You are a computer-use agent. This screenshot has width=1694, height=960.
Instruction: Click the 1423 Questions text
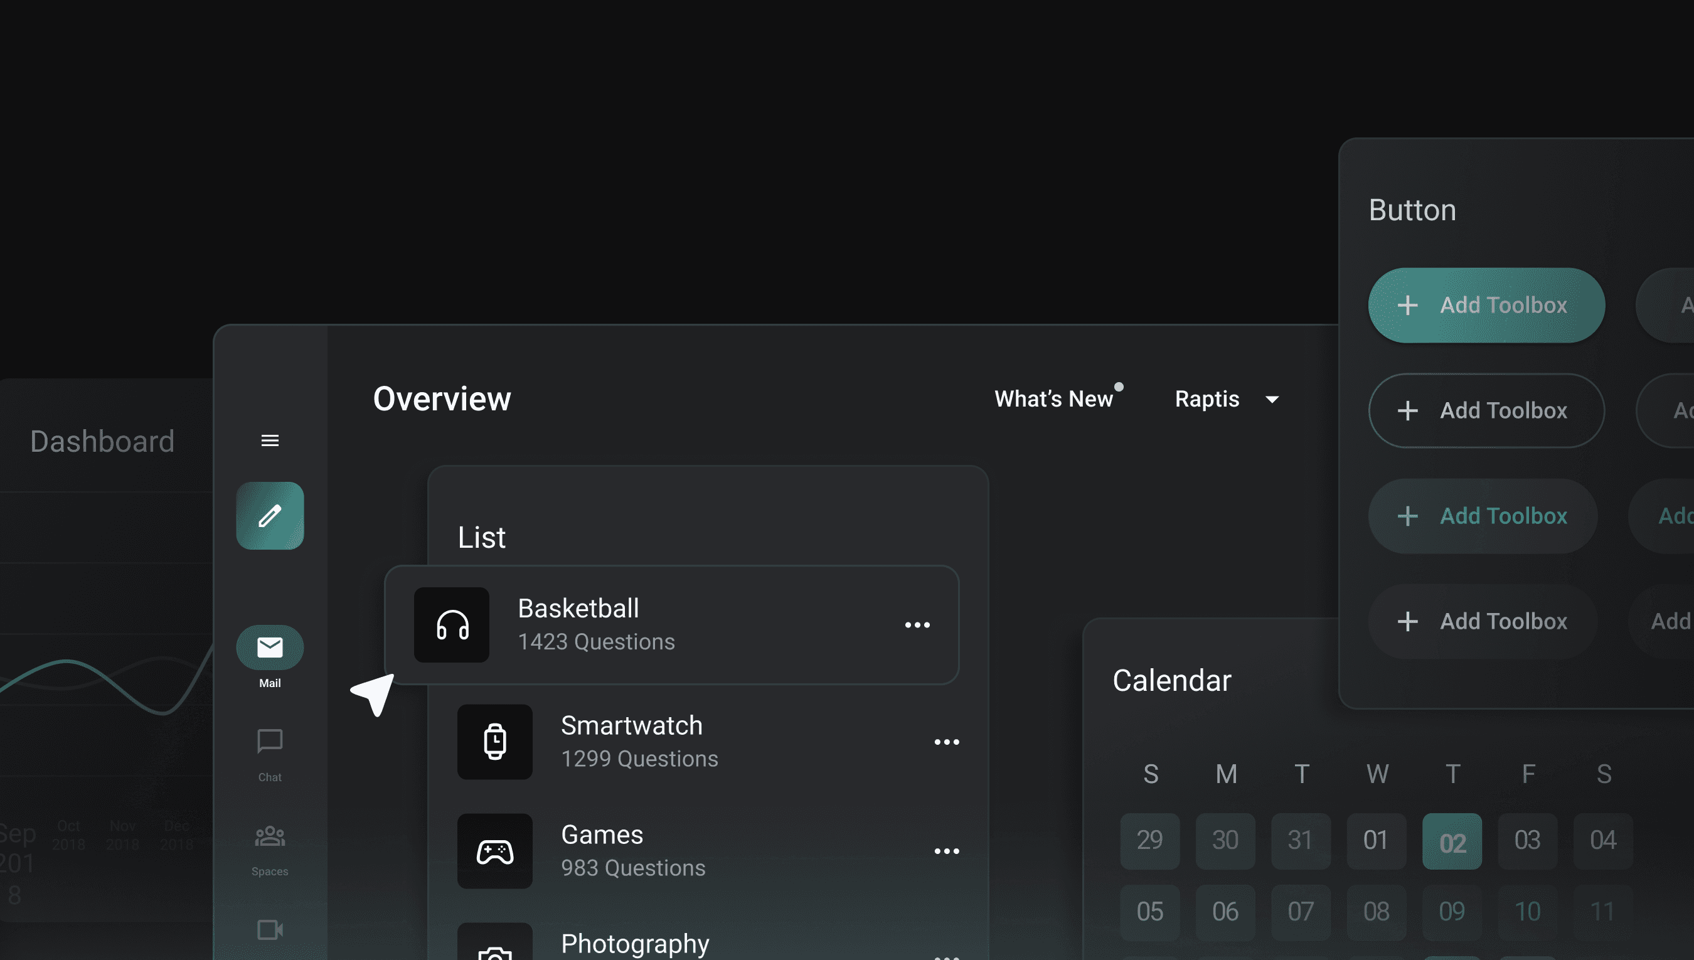click(597, 641)
